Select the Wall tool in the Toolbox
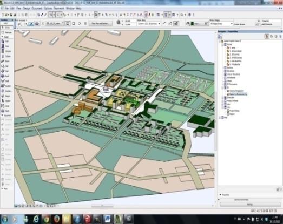The width and height of the screenshot is (283, 224). (x=6, y=41)
